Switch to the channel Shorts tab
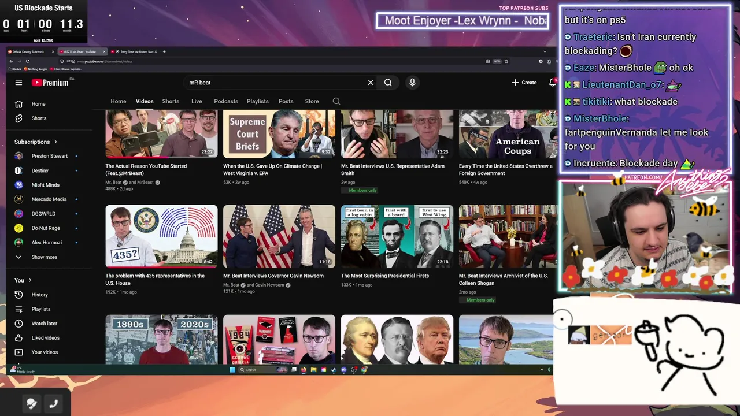Image resolution: width=740 pixels, height=416 pixels. [x=171, y=101]
